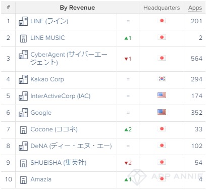This screenshot has height=190, width=207.
Task: Click the US flag in the Google row
Action: click(162, 112)
